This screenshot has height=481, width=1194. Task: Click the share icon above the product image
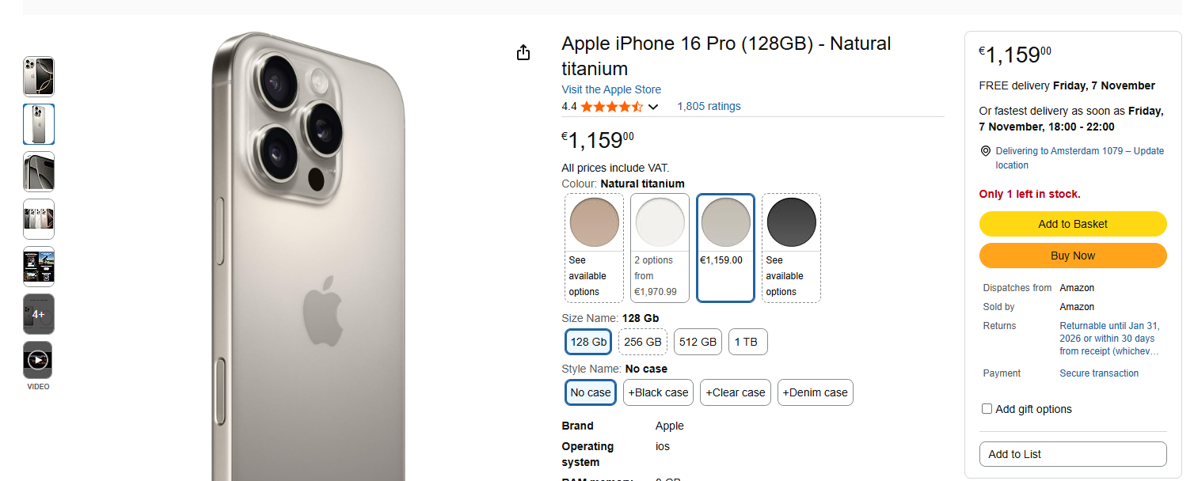coord(523,52)
